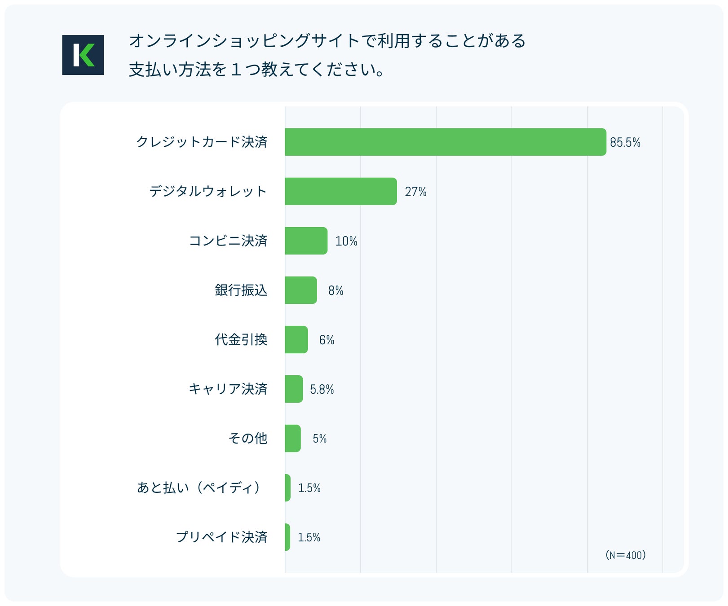Click the プリペイド決済 category label
Viewport: 728px width, 606px height.
221,537
